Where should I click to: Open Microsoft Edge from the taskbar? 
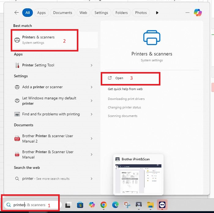pyautogui.click(x=115, y=205)
